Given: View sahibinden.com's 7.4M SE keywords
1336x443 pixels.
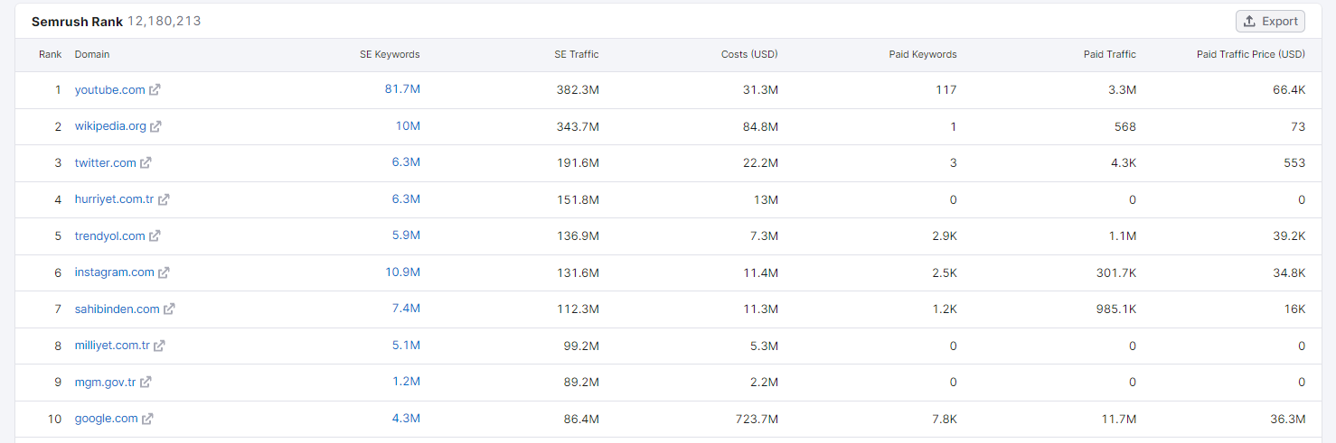Looking at the screenshot, I should click(406, 309).
